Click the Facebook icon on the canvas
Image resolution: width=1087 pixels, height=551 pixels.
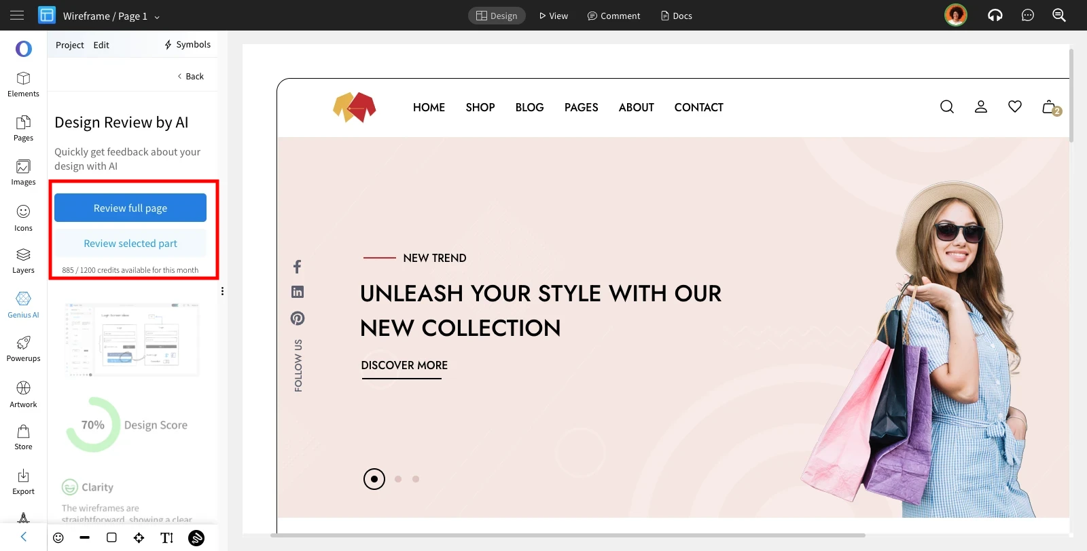(x=297, y=267)
